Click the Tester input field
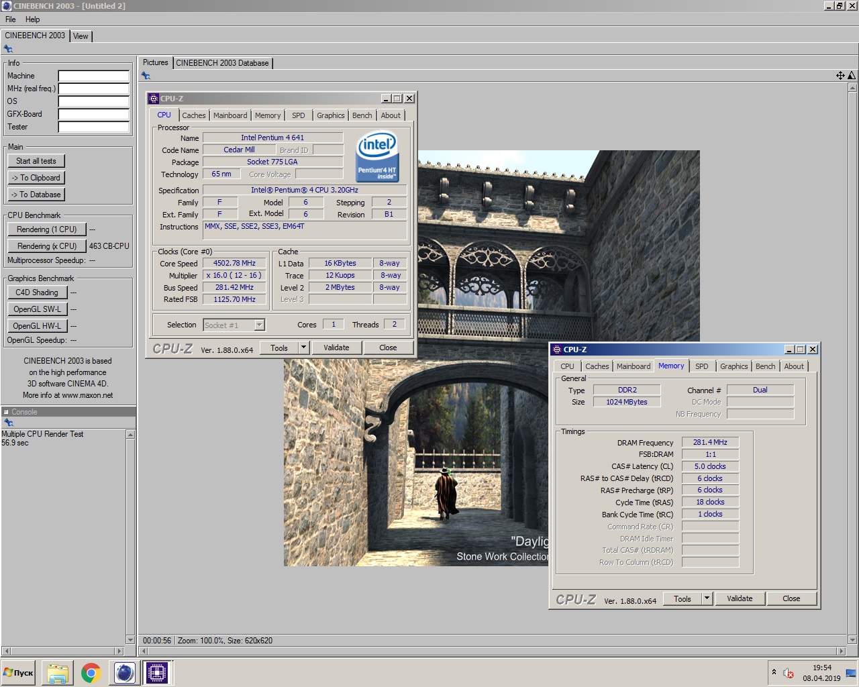This screenshot has height=687, width=859. click(93, 127)
